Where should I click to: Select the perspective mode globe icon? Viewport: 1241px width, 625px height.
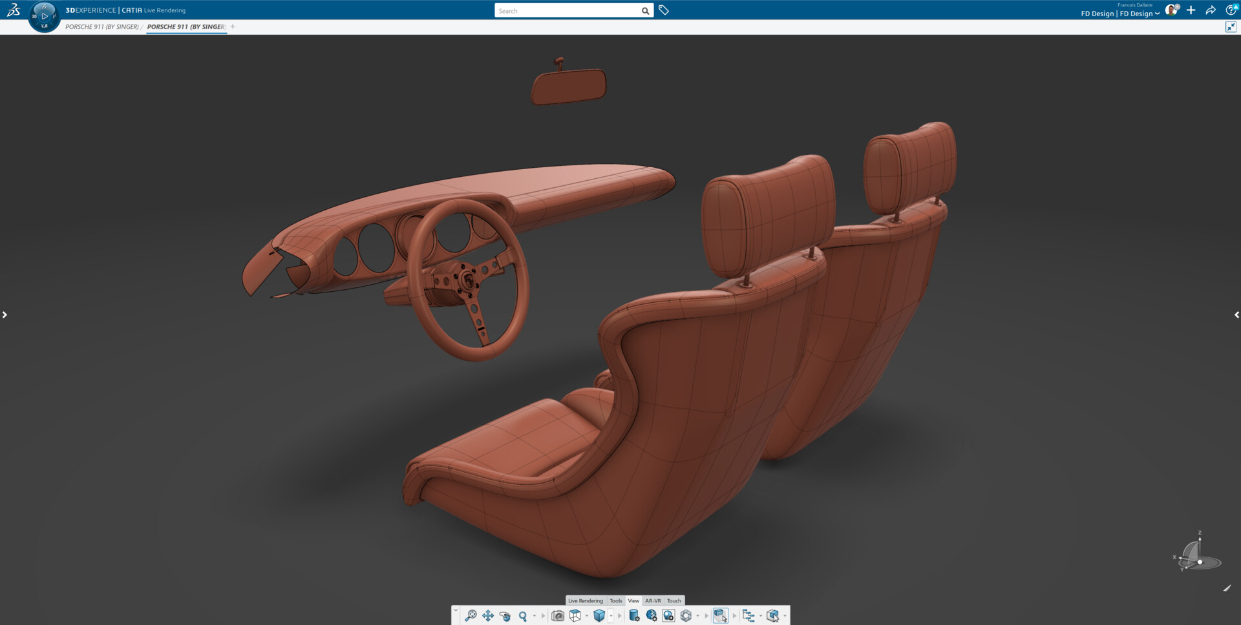[652, 615]
